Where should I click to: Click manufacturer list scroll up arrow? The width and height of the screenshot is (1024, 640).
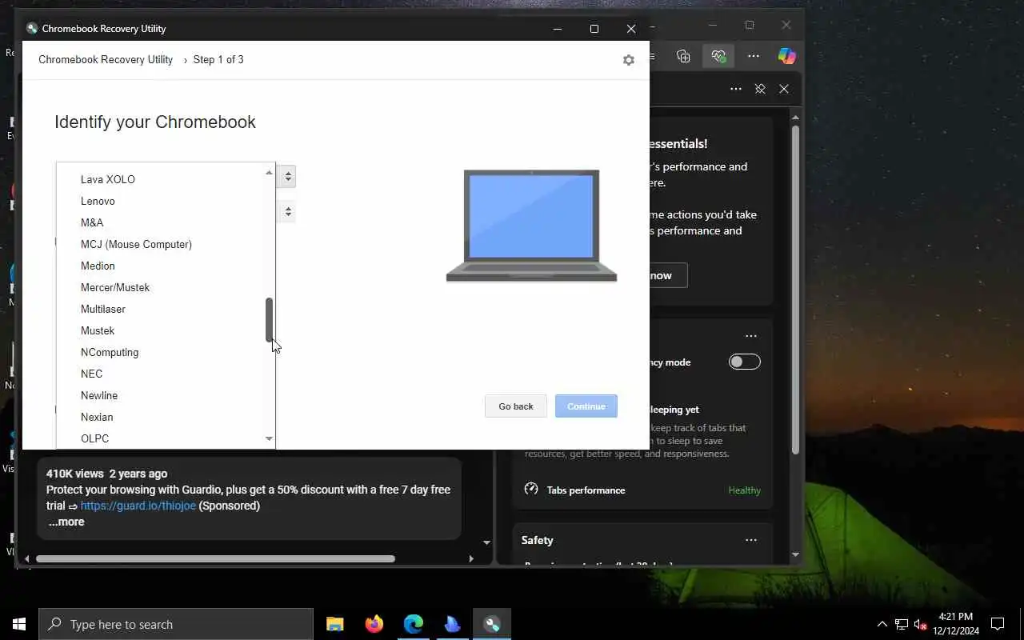[269, 172]
